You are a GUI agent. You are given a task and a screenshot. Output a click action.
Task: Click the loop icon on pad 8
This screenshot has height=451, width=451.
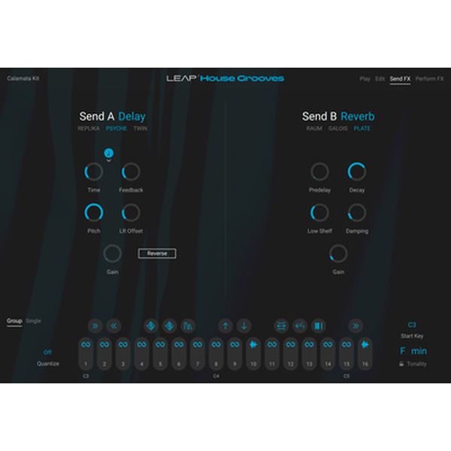(x=216, y=344)
